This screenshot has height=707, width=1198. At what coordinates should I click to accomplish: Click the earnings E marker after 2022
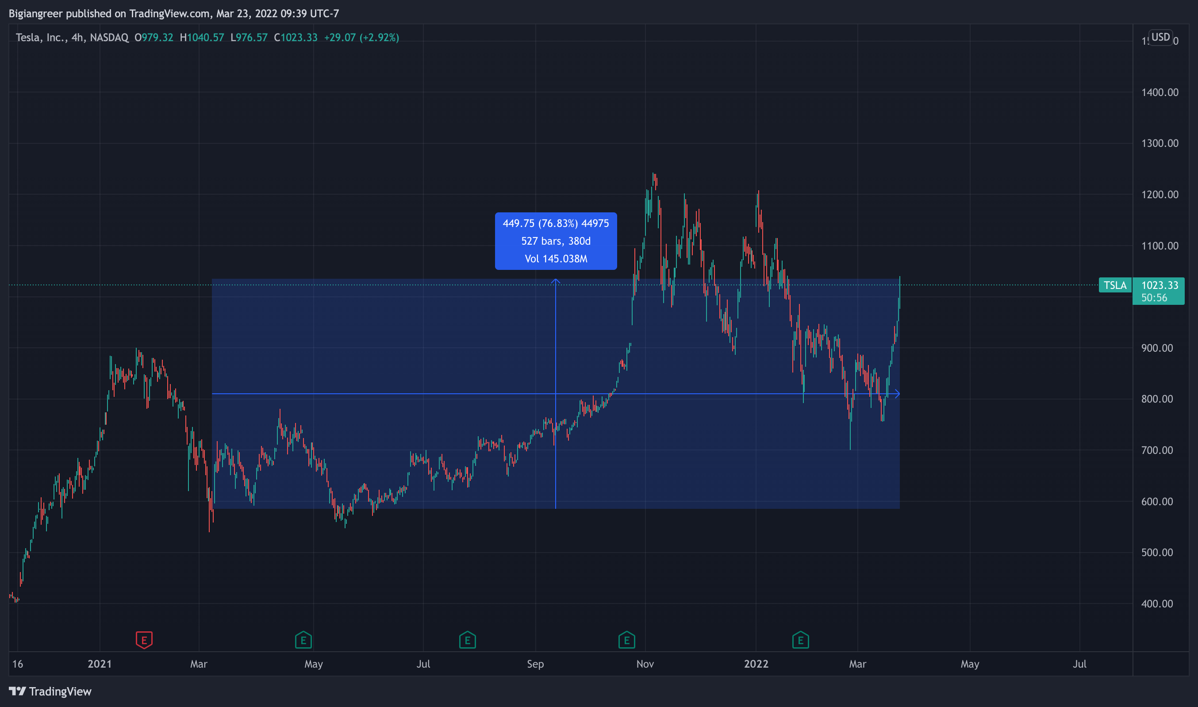click(x=800, y=640)
